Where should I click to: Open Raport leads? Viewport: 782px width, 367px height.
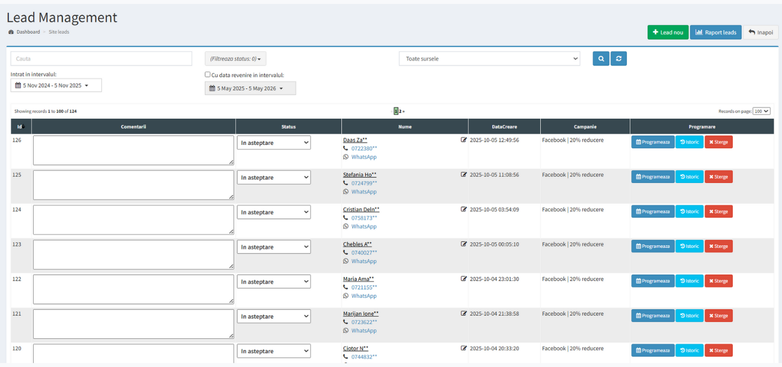tap(715, 32)
